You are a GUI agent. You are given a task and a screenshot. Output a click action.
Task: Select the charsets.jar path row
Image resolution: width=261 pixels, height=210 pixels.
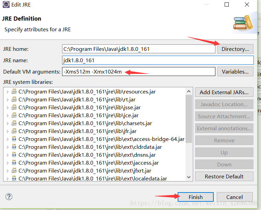85,123
